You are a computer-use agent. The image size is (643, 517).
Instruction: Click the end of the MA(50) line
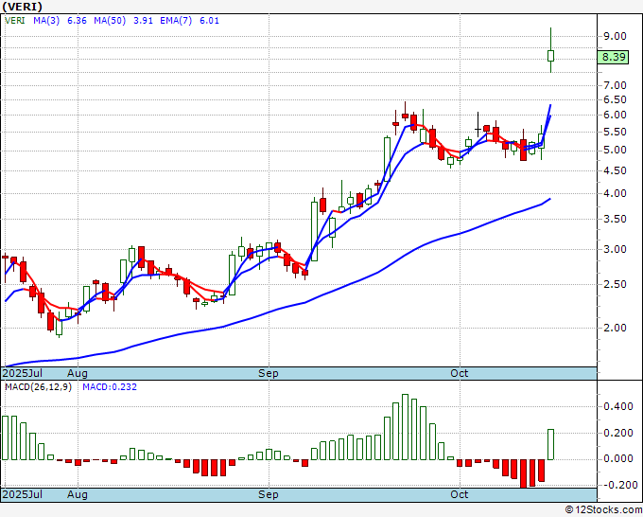point(550,200)
